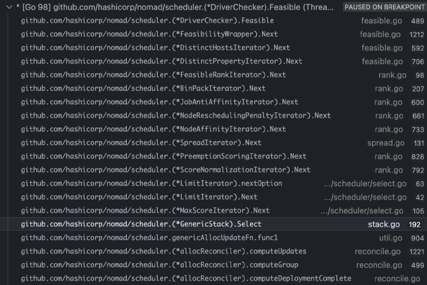
Task: Click the feasible.go 706 file reference
Action: (393, 61)
